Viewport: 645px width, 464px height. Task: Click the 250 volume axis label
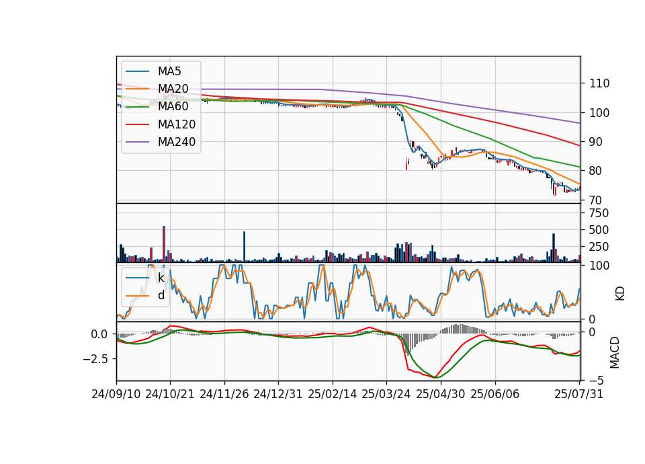click(599, 247)
